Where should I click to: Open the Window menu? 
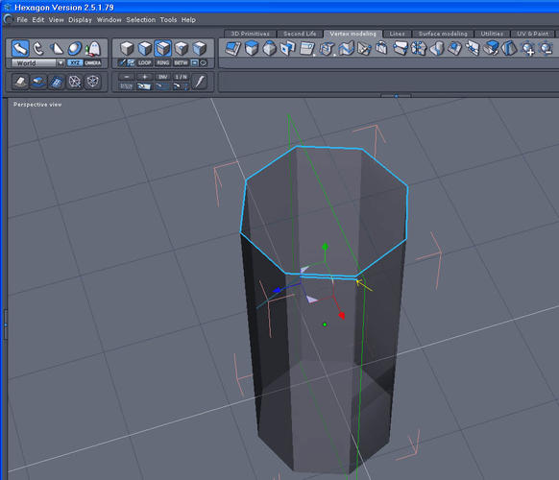[109, 20]
